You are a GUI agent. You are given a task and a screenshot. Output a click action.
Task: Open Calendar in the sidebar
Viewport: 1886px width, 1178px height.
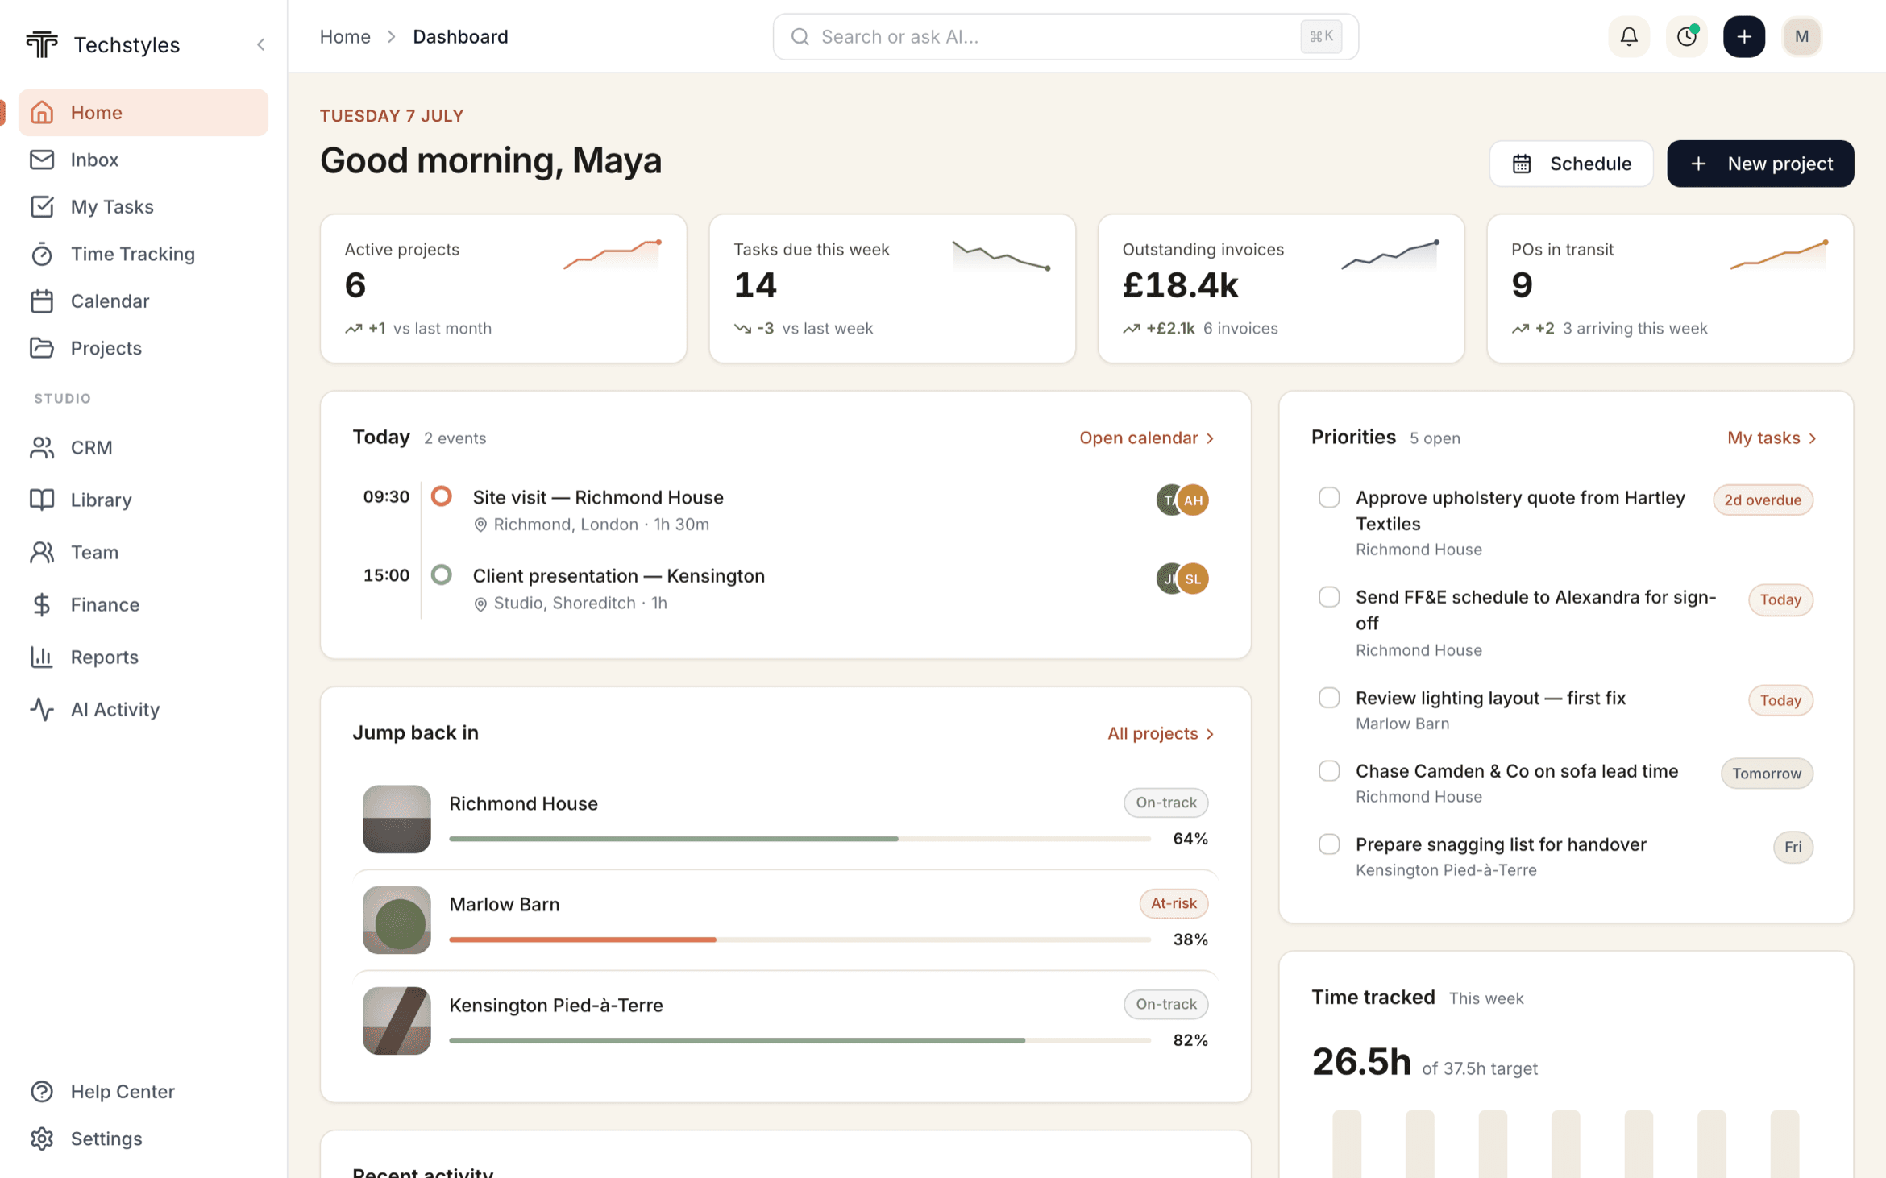[143, 301]
